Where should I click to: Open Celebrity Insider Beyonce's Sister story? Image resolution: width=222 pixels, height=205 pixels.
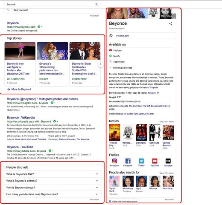pyautogui.click(x=85, y=64)
